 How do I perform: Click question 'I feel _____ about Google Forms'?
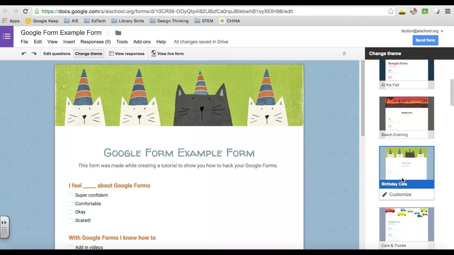click(x=110, y=186)
